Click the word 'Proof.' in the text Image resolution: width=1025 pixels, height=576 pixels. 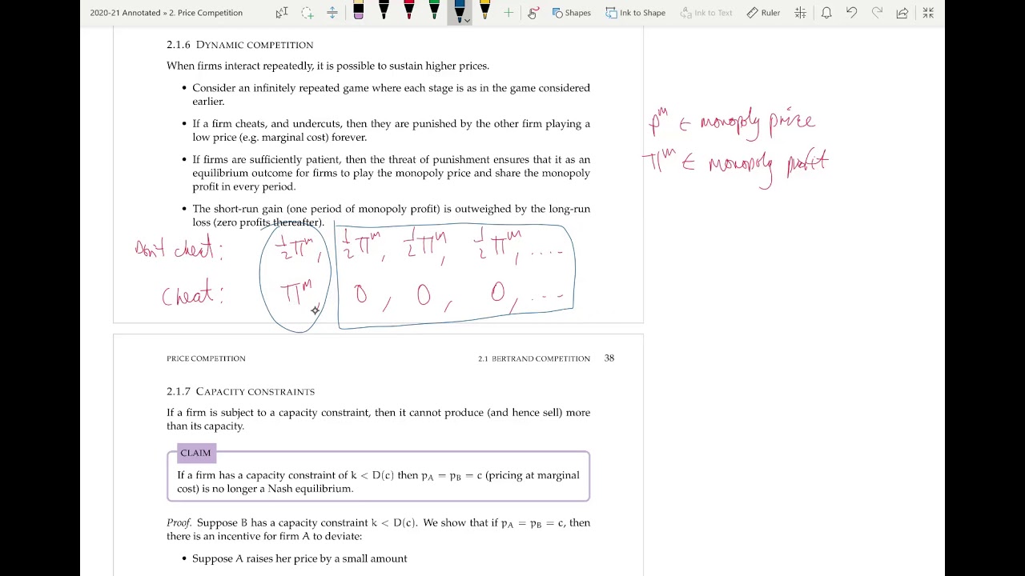point(179,522)
